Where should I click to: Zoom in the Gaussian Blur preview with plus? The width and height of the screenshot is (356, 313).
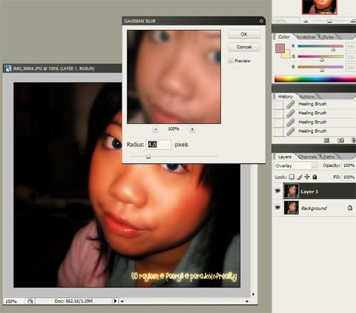192,129
